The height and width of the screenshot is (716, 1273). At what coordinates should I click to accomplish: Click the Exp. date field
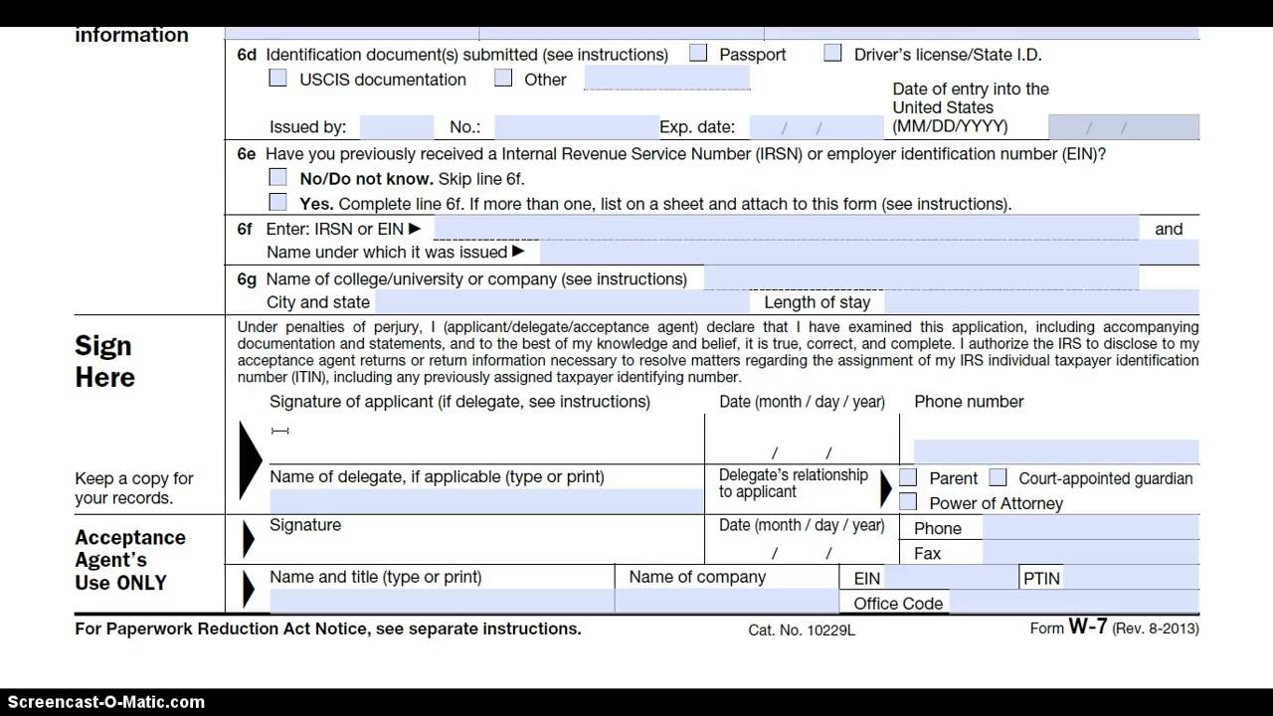tap(817, 126)
